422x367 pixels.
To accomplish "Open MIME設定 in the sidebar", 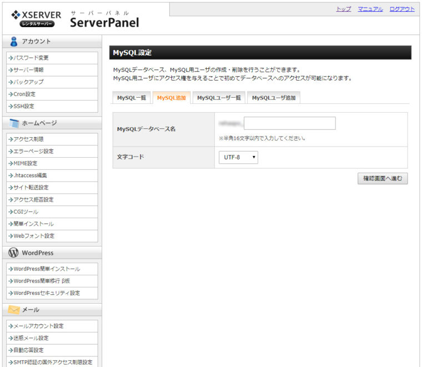I will 52,163.
